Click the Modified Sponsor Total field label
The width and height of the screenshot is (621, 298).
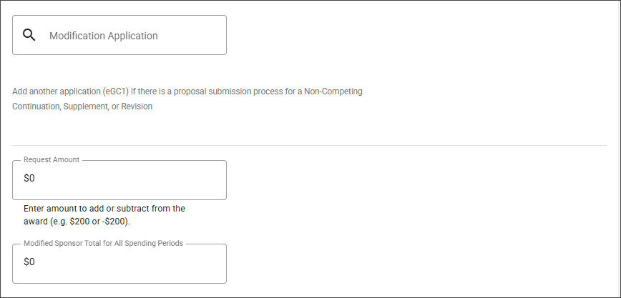tap(104, 243)
